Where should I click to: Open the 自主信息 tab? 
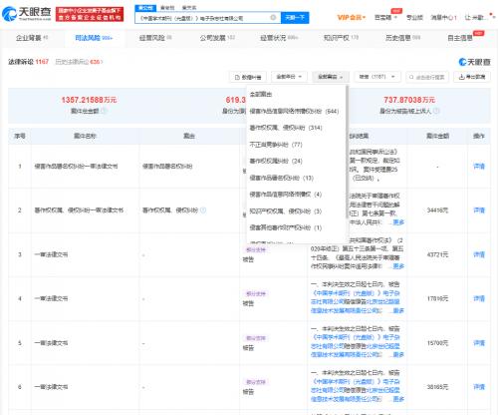460,38
